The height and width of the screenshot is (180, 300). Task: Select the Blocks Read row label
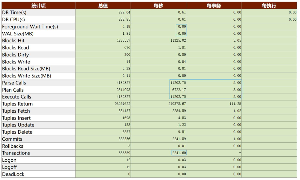coord(16,48)
